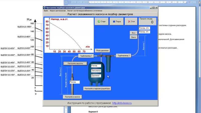Open the Форум сантехников menu

pyautogui.click(x=58, y=11)
